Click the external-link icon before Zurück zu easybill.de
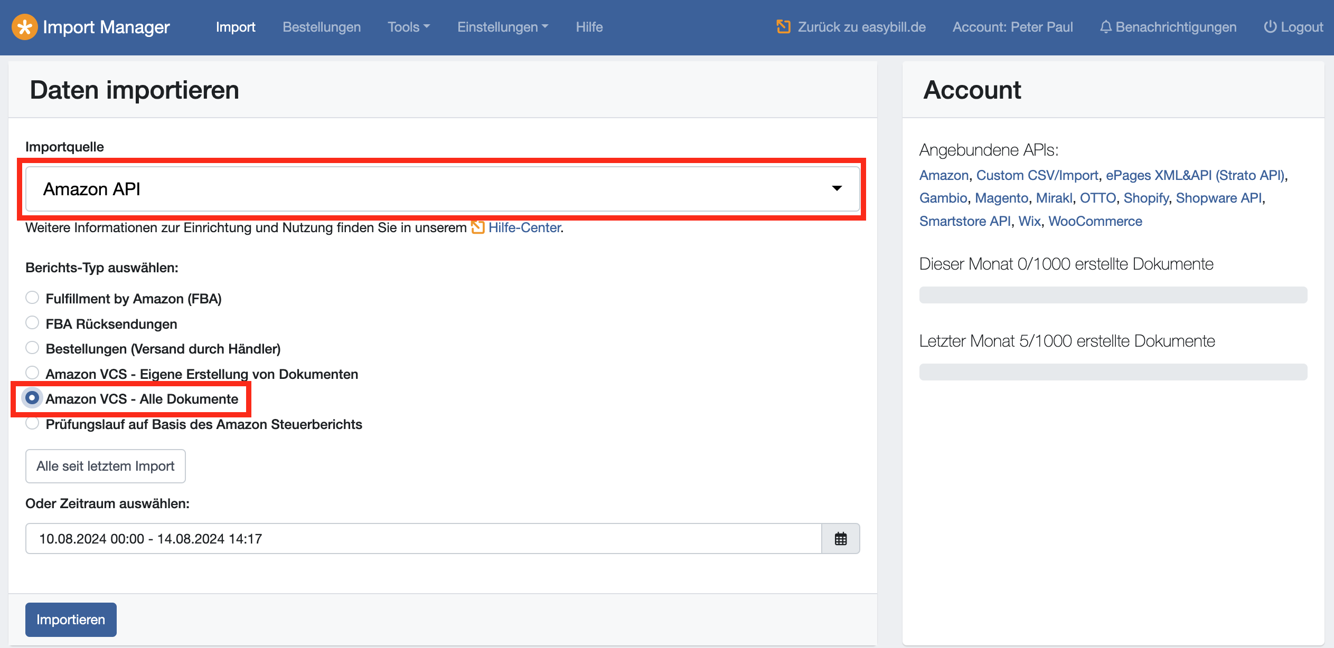Screen dimensions: 1334x648 pyautogui.click(x=784, y=26)
